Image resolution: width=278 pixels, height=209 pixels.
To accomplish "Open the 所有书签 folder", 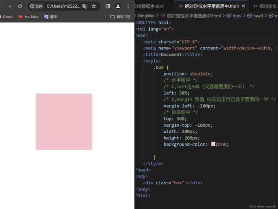I will pos(120,17).
